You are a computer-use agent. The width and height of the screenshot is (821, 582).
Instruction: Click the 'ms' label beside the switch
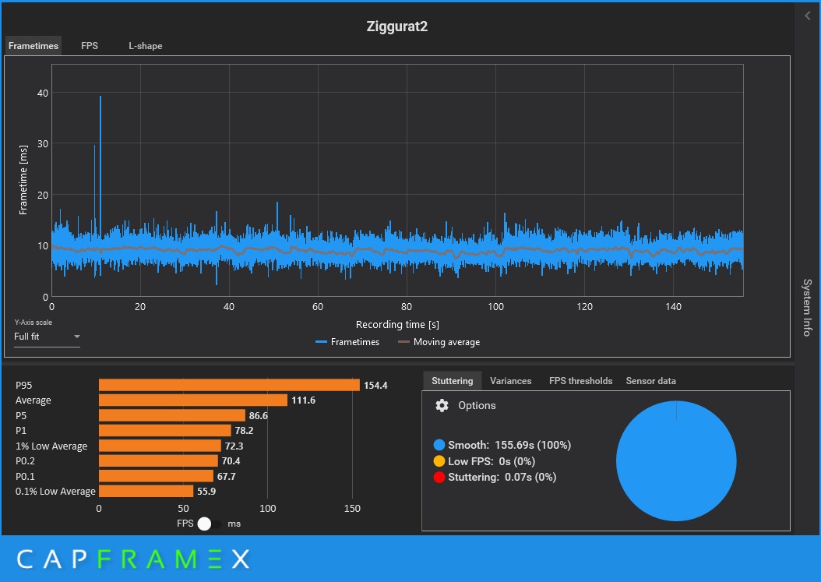(234, 524)
